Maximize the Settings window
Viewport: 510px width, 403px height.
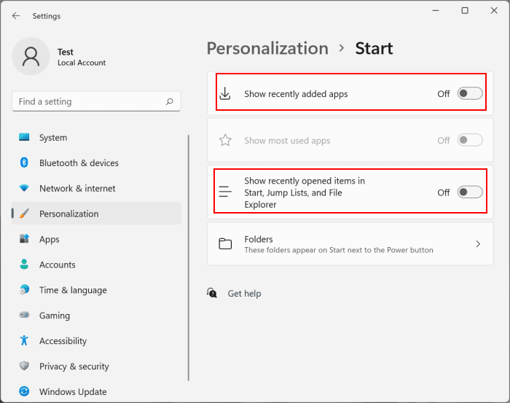point(465,11)
